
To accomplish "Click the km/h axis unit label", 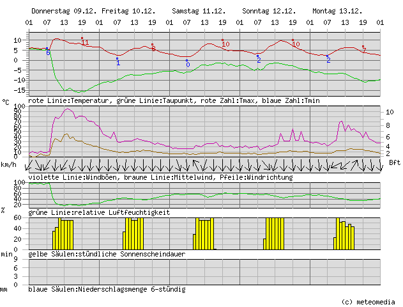I will (x=9, y=164).
